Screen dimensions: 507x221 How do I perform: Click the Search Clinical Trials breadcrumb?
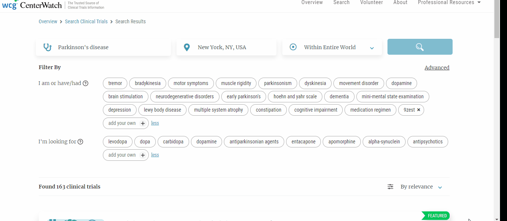tap(86, 21)
